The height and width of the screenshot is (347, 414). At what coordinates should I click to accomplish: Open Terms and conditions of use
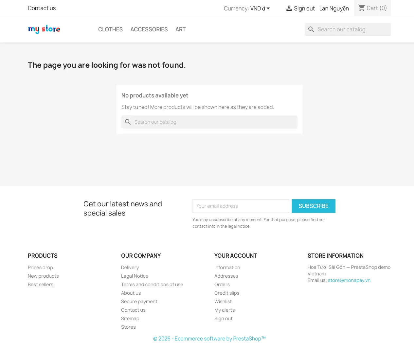[152, 285]
